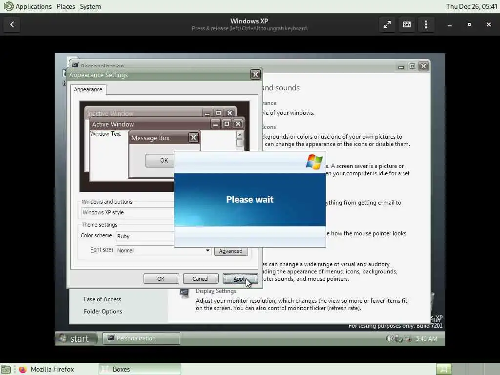500x375 pixels.
Task: Click the show desktop icon in bottom panel
Action: (x=6, y=369)
